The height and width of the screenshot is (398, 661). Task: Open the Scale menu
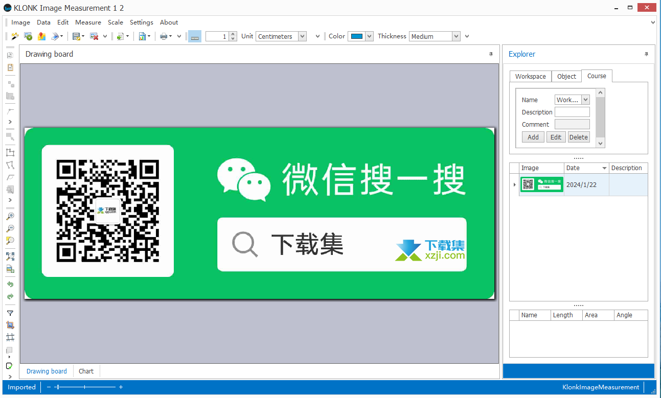pos(116,22)
